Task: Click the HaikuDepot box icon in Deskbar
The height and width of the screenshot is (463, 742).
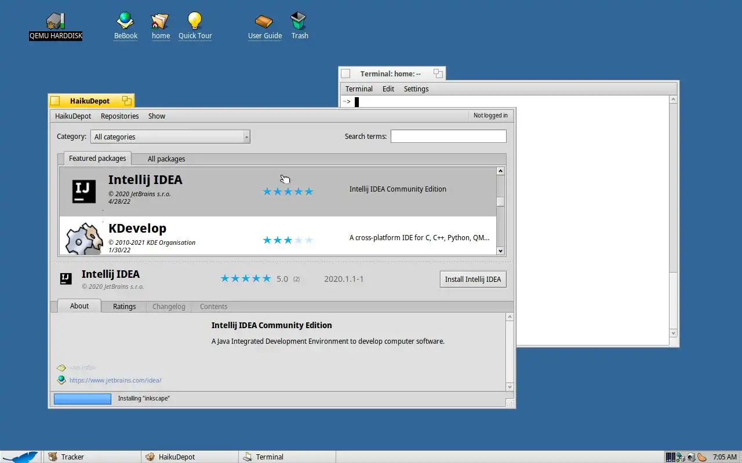Action: click(150, 457)
